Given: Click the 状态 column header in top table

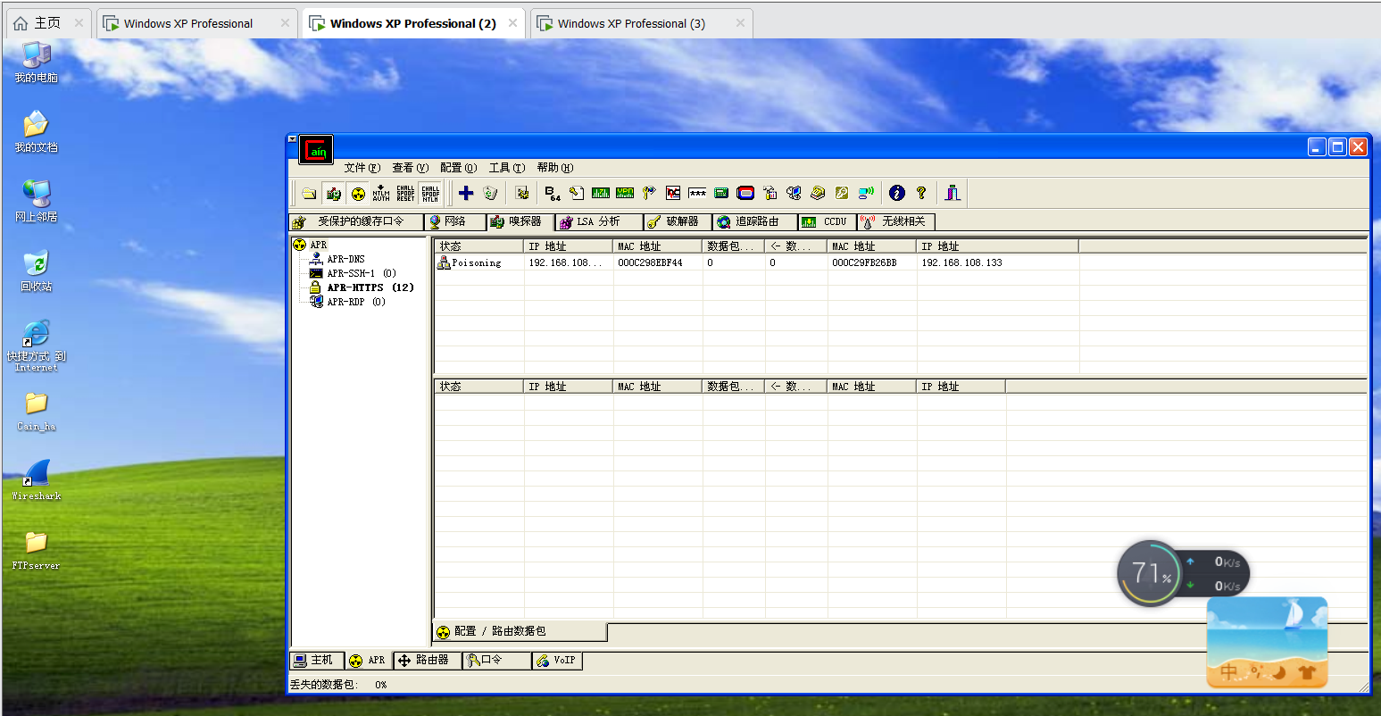Looking at the screenshot, I should coord(478,246).
